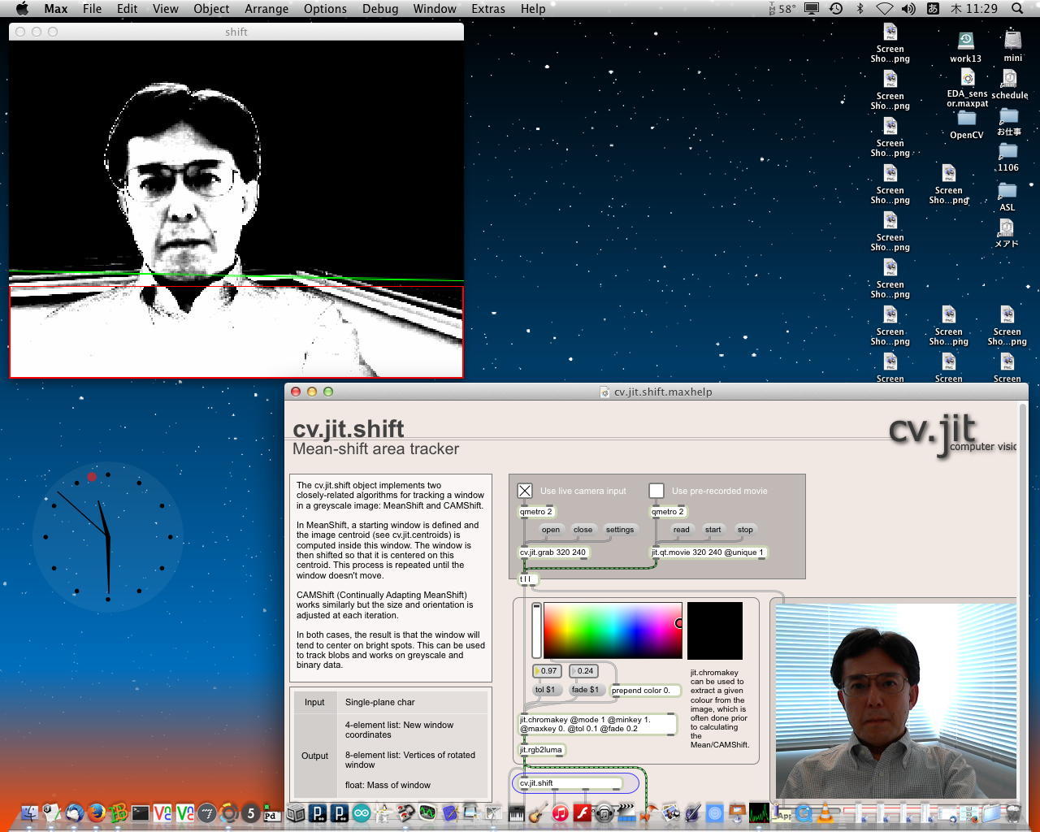Open Time Machine menu bar icon
The height and width of the screenshot is (832, 1040).
point(836,9)
